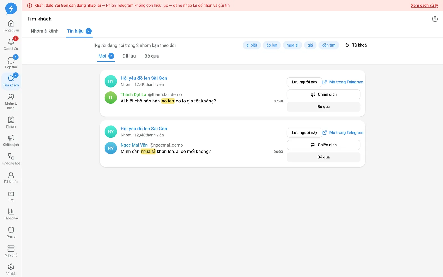
Task: Toggle the 'cần tìm' keyword chip
Action: (x=329, y=45)
